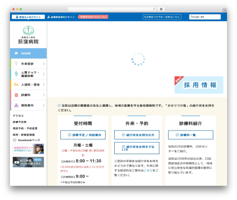The height and width of the screenshot is (200, 237).
Task: Click the circular icon right of the address bar
Action: click(x=161, y=9)
